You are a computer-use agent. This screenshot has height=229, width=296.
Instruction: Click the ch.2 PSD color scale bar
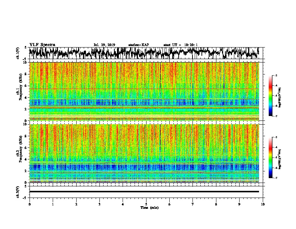pyautogui.click(x=270, y=158)
